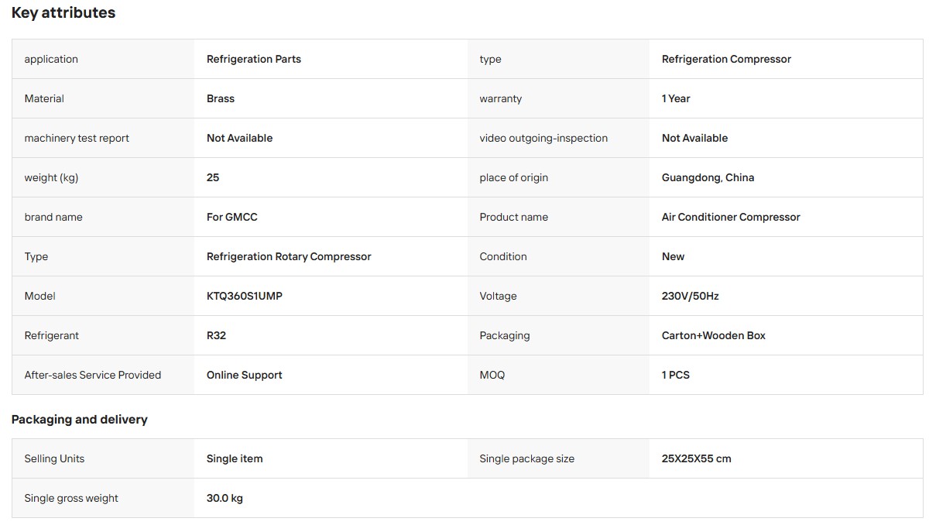Select the 1 PCS MOQ value

[676, 375]
